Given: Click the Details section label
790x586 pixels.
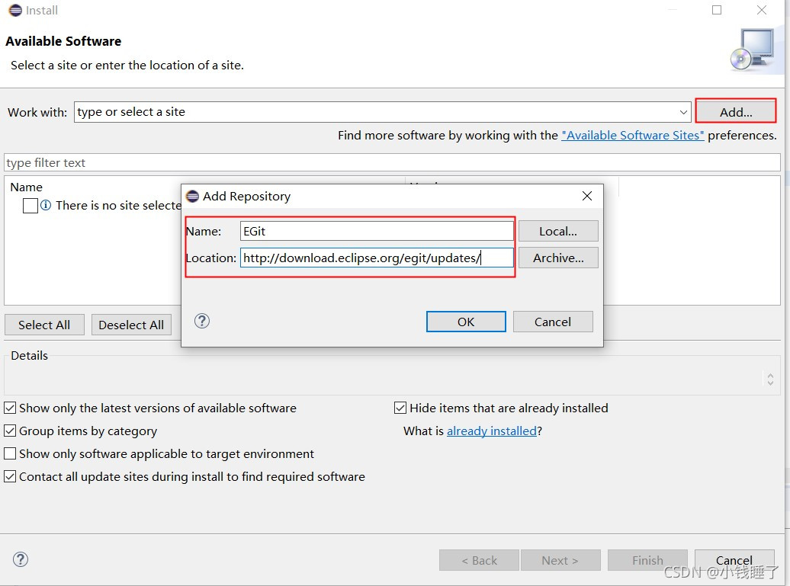Looking at the screenshot, I should click(29, 355).
